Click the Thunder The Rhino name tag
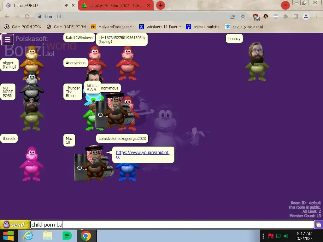The width and height of the screenshot is (323, 242). 73,92
